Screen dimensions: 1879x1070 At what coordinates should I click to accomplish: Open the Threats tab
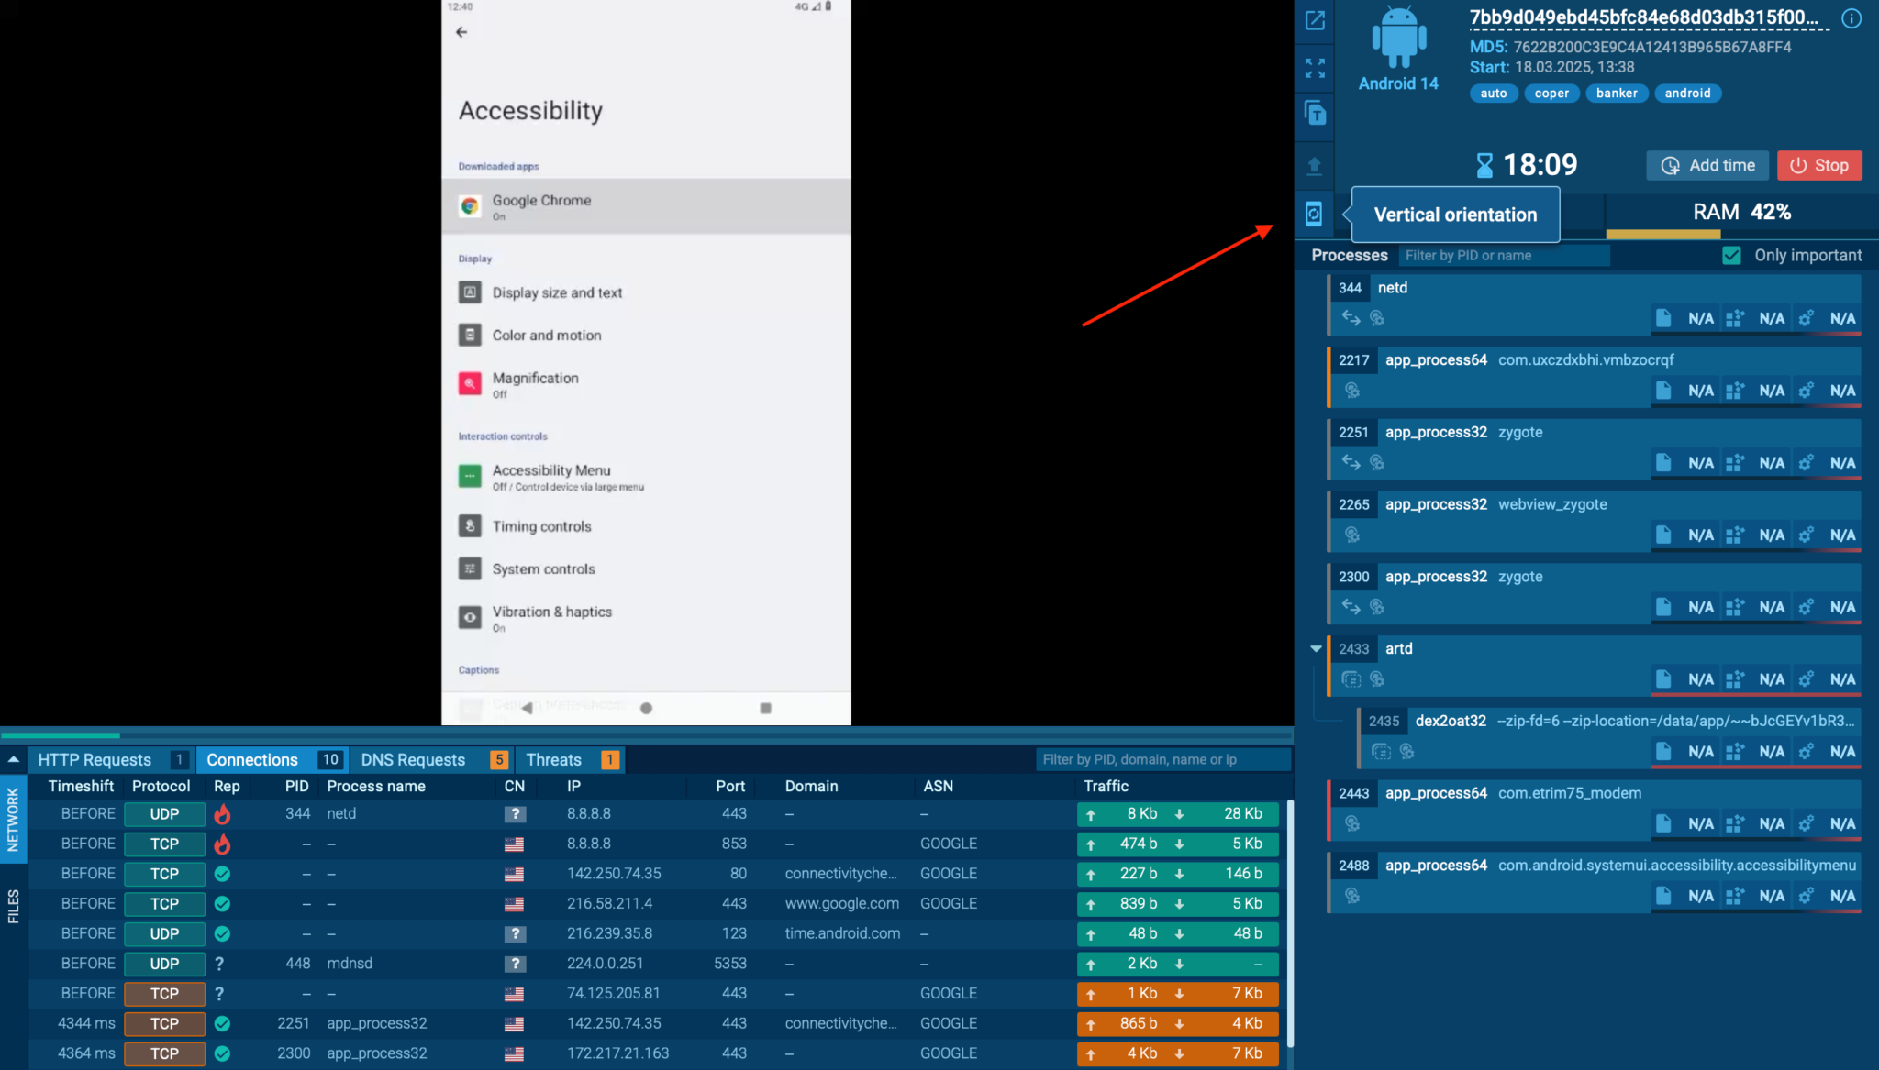click(554, 760)
